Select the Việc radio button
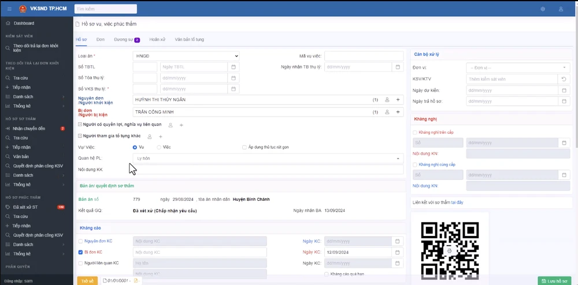 (x=160, y=147)
